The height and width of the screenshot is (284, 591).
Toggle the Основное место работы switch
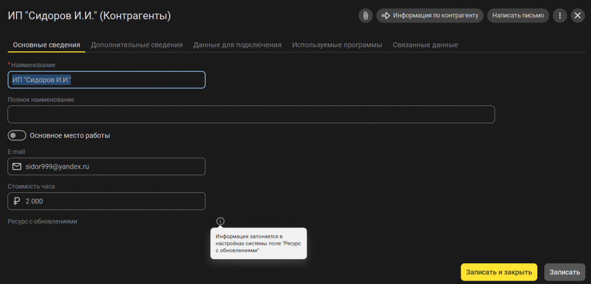pos(17,135)
